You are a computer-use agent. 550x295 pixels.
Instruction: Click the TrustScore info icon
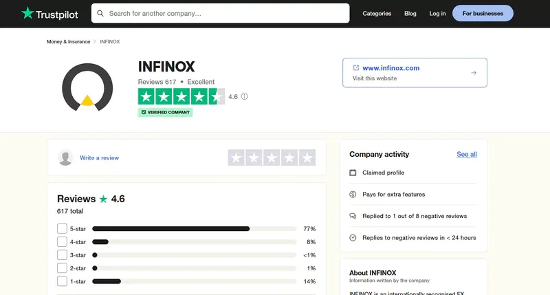click(x=245, y=96)
